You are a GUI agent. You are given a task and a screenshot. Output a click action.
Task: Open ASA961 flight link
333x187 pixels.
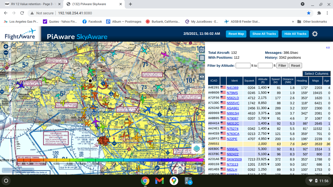[233, 108]
